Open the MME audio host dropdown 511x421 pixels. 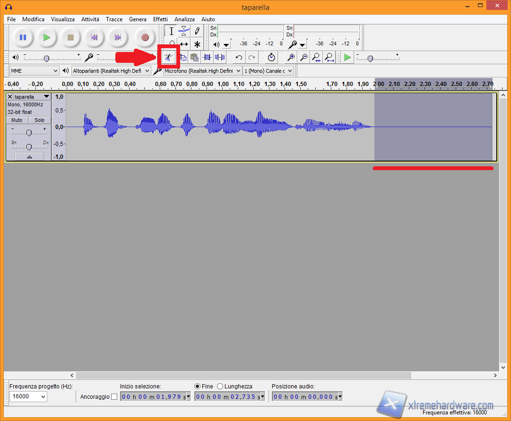pyautogui.click(x=34, y=71)
